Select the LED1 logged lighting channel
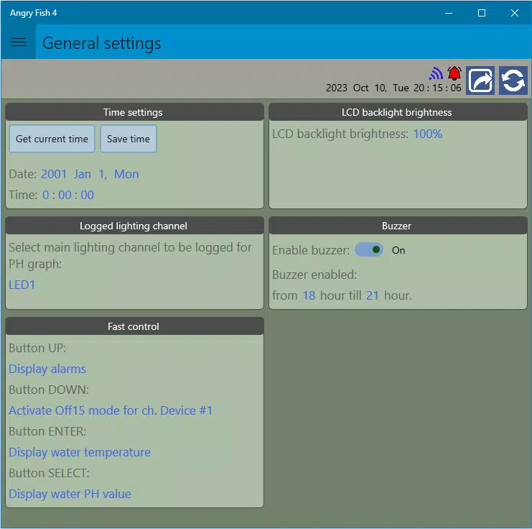The height and width of the screenshot is (529, 532). [x=22, y=285]
